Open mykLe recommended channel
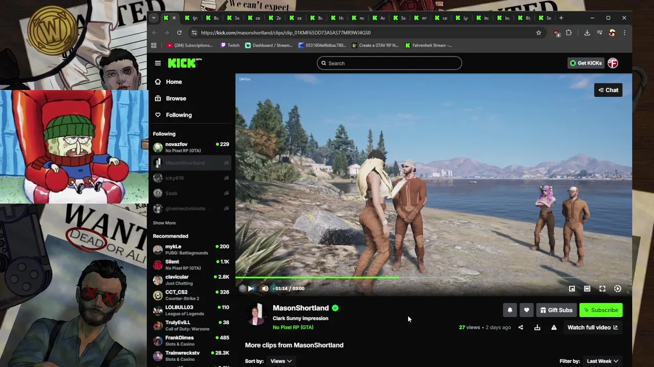The image size is (654, 367). (192, 249)
